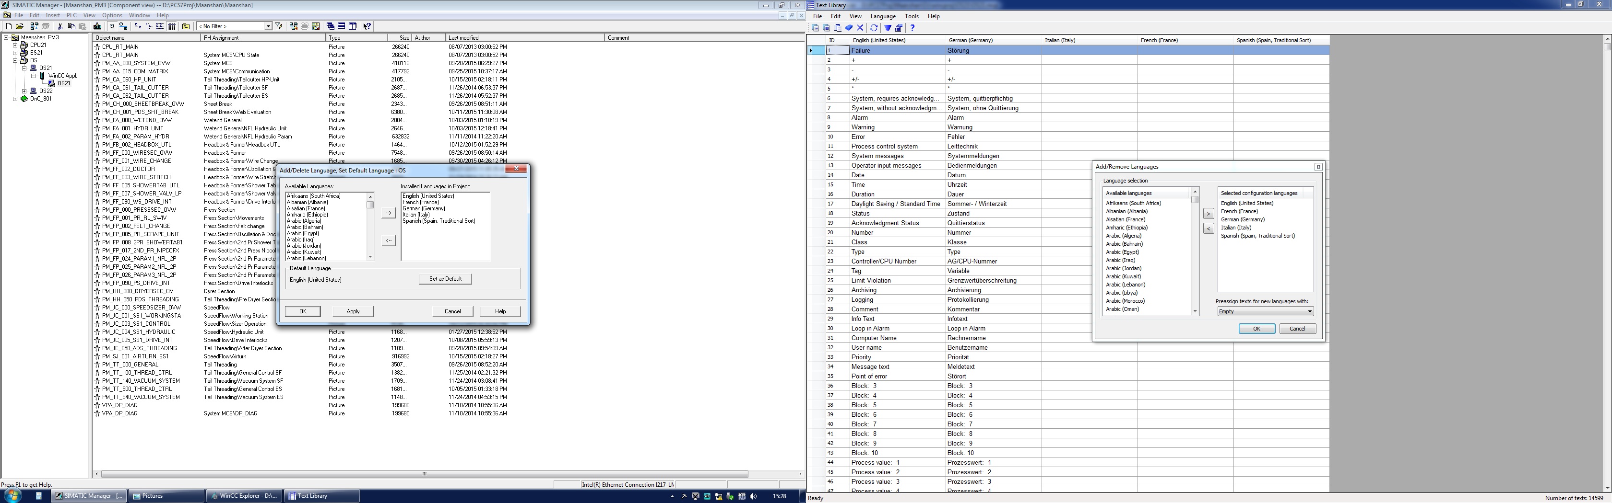This screenshot has width=1612, height=503.
Task: Click OK in Add/Delete Language dialog
Action: [303, 311]
